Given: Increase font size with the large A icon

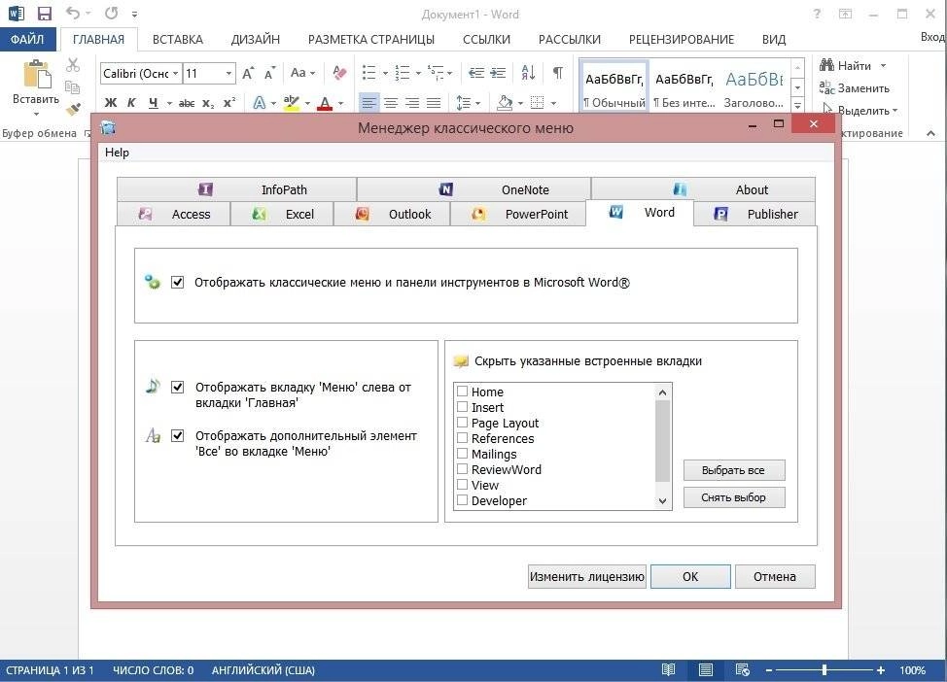Looking at the screenshot, I should (x=248, y=73).
